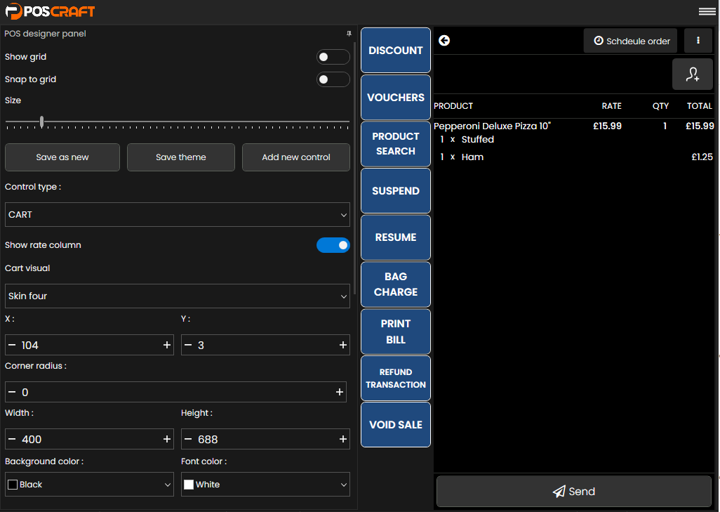Turn on Snap to grid

pos(333,79)
